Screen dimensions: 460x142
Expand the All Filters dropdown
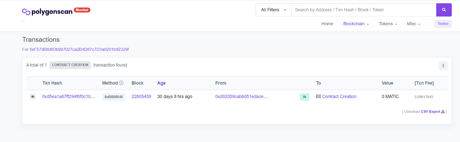273,10
